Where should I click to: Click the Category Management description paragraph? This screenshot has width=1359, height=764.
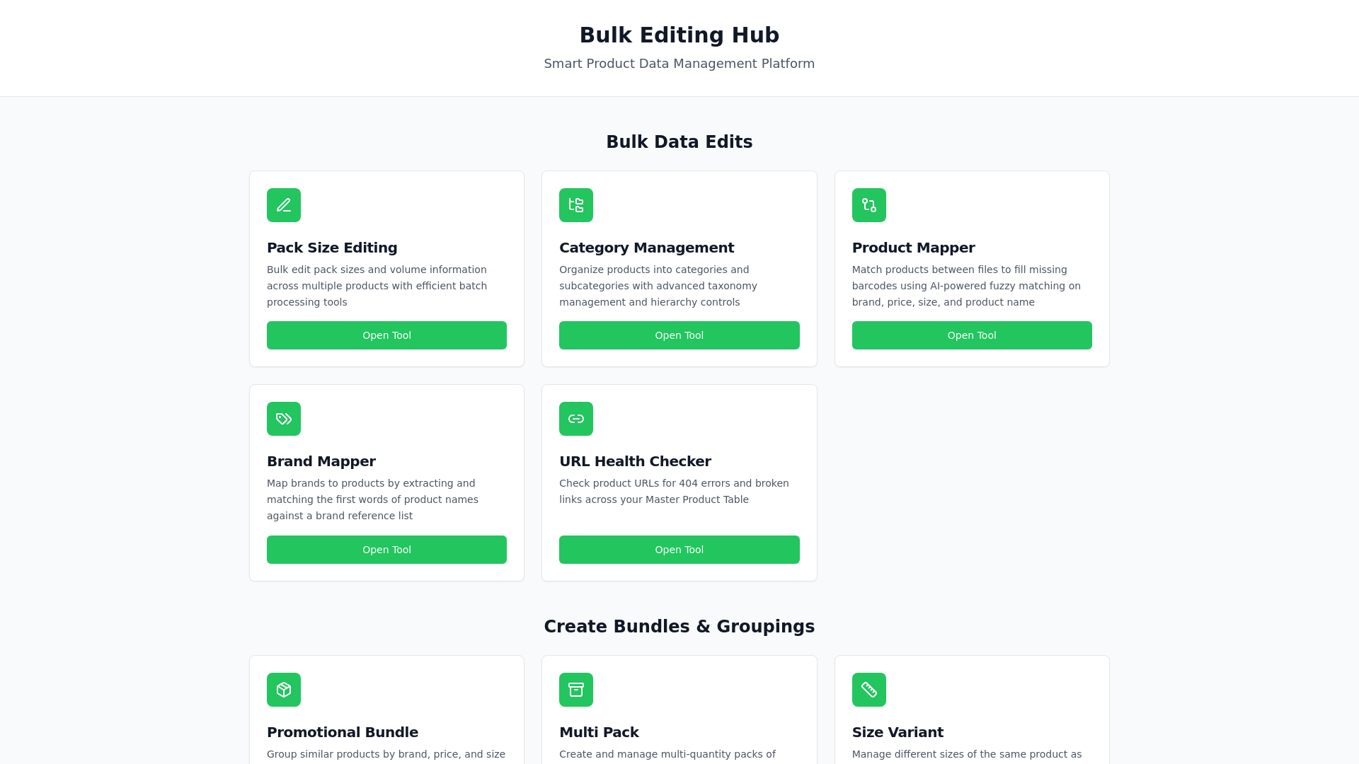coord(658,286)
